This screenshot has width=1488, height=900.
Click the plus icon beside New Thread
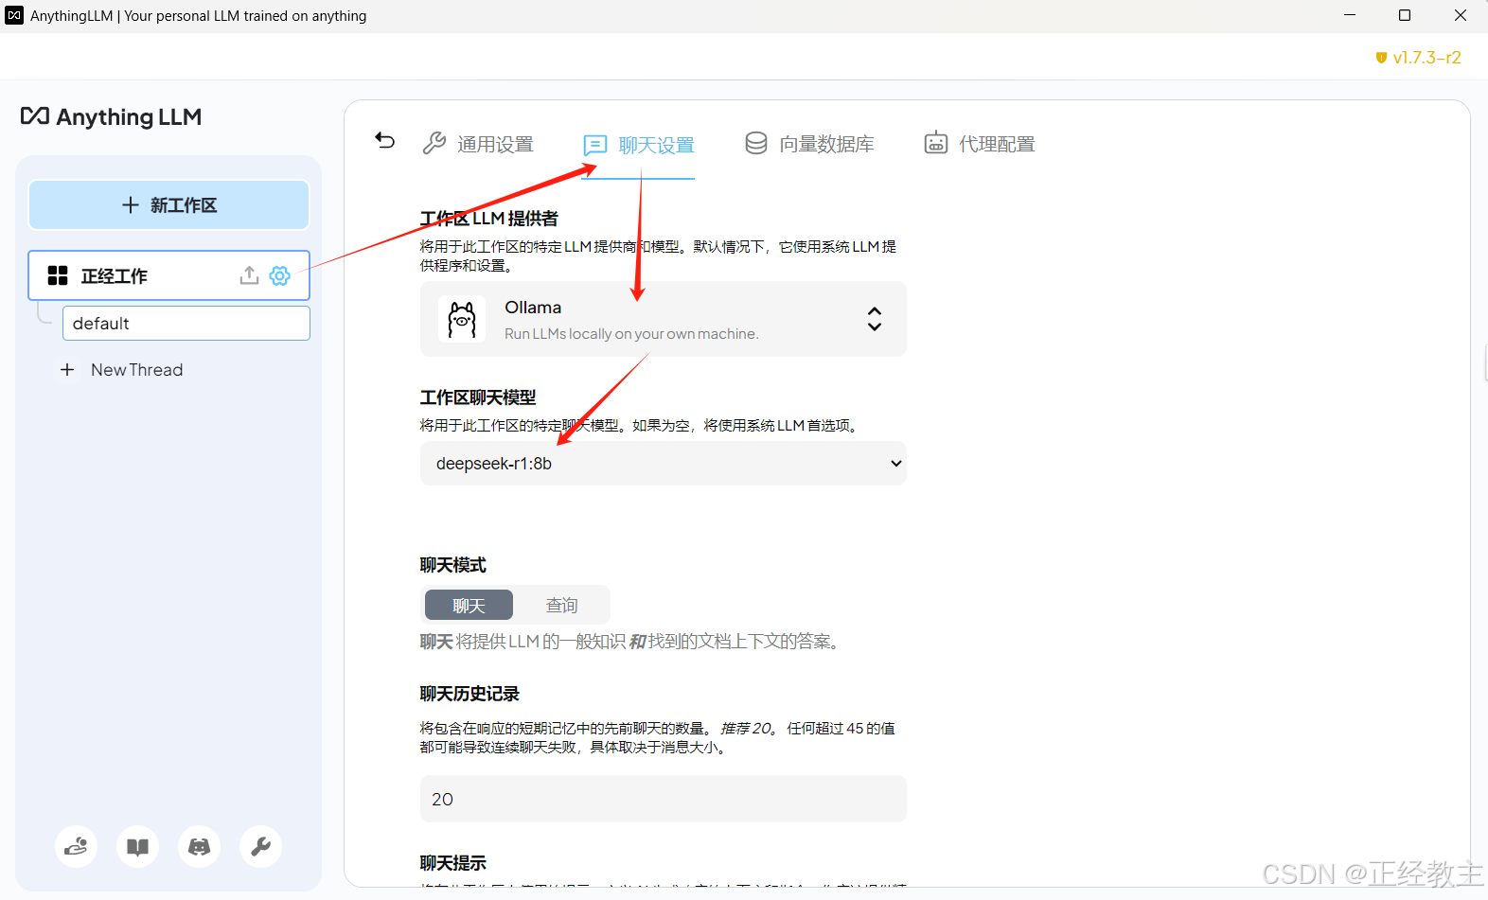click(x=67, y=370)
